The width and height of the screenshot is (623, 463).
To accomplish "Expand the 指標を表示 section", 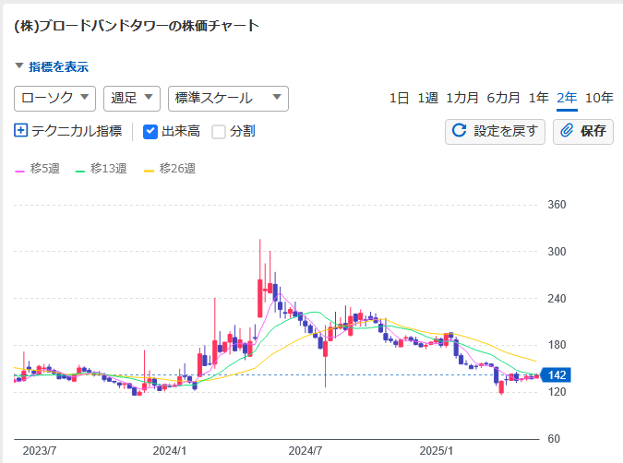I will (52, 66).
